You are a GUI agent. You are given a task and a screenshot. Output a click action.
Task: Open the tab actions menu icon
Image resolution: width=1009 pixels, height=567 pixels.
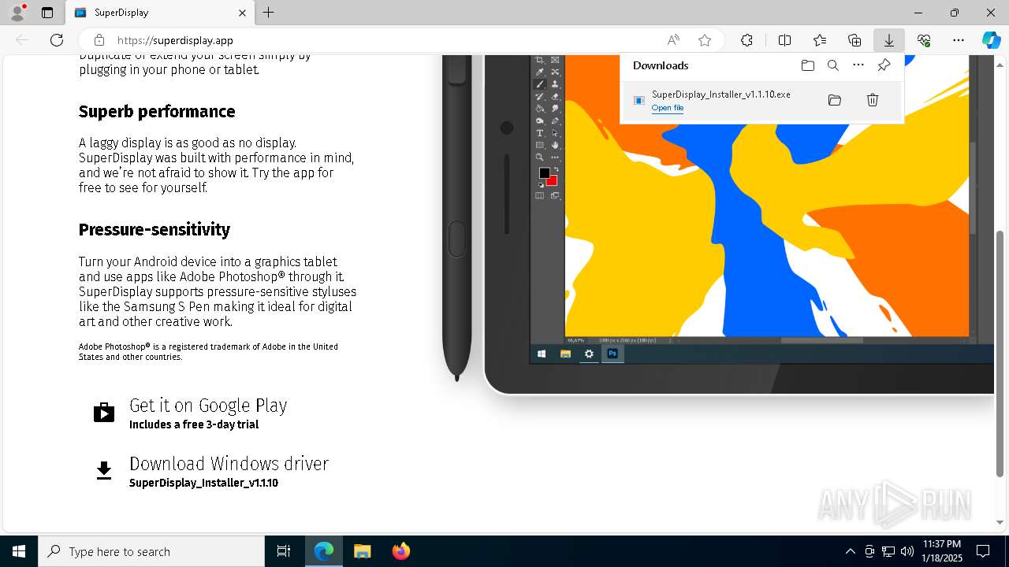point(47,13)
